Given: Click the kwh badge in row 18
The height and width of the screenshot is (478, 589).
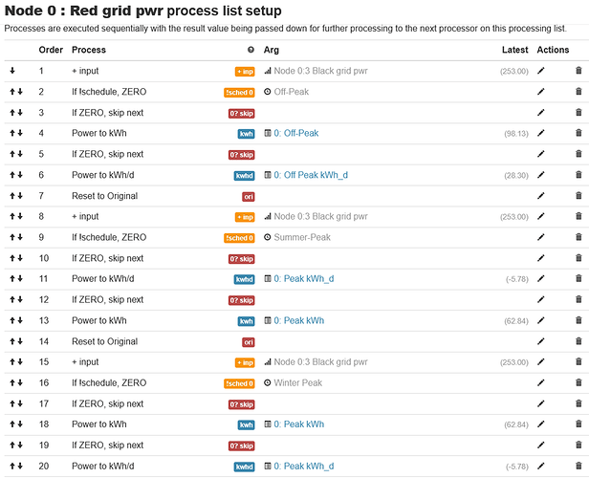Looking at the screenshot, I should 246,424.
